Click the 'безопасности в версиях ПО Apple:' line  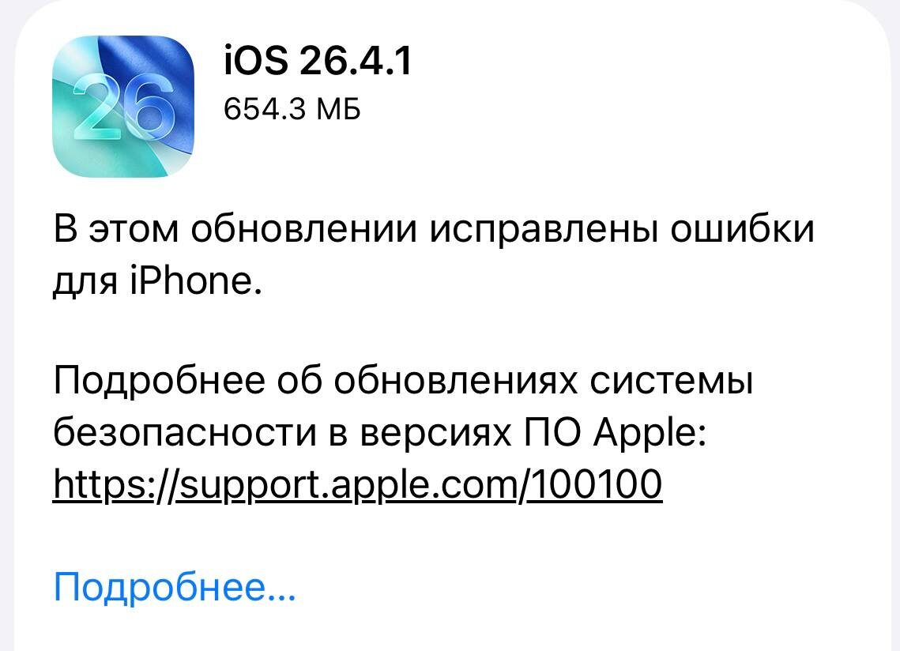(379, 432)
